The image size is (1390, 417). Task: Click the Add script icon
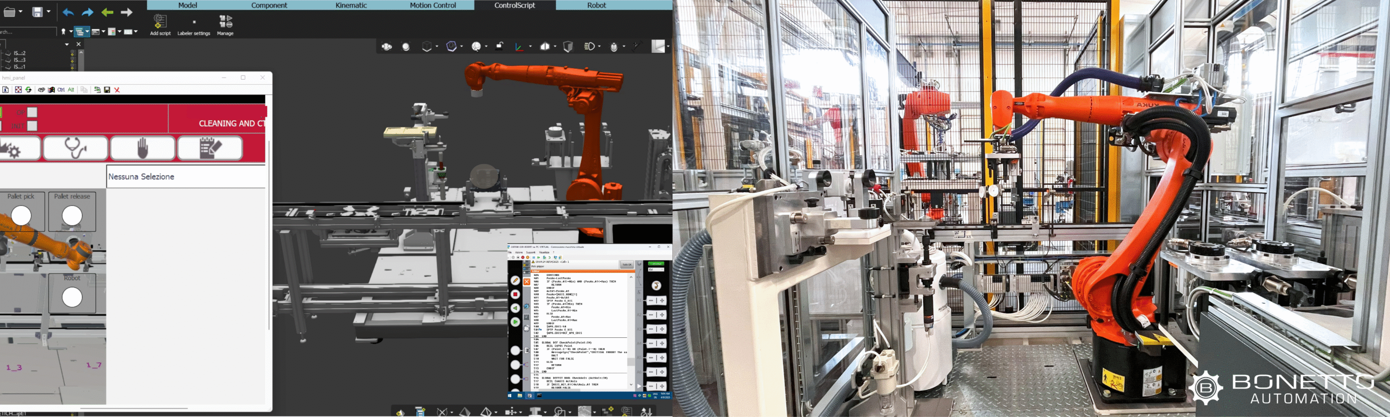pyautogui.click(x=160, y=22)
